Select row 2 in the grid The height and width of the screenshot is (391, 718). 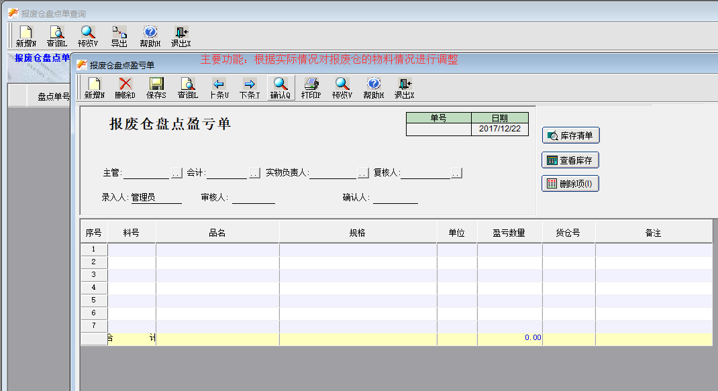[x=94, y=262]
